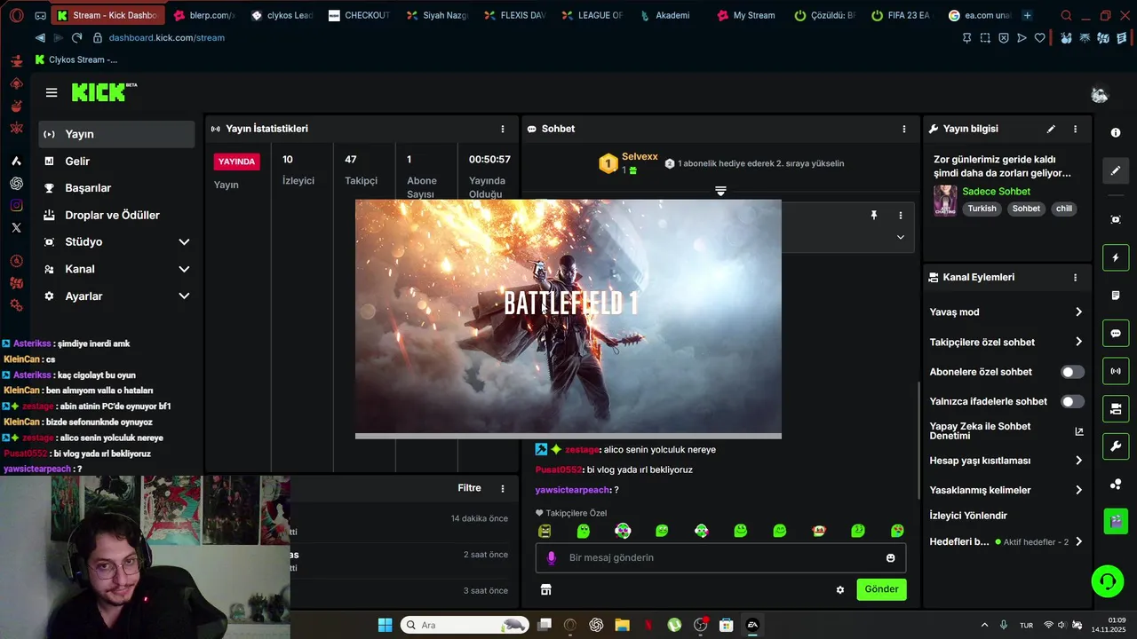Select Yayın in the sidebar

[116, 134]
